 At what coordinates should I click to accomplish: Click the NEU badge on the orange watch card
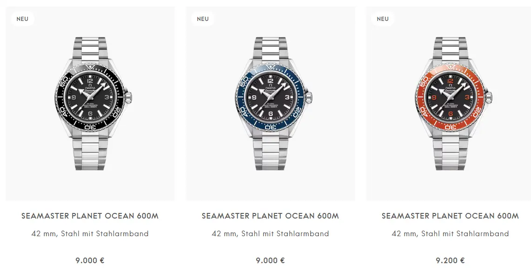383,19
